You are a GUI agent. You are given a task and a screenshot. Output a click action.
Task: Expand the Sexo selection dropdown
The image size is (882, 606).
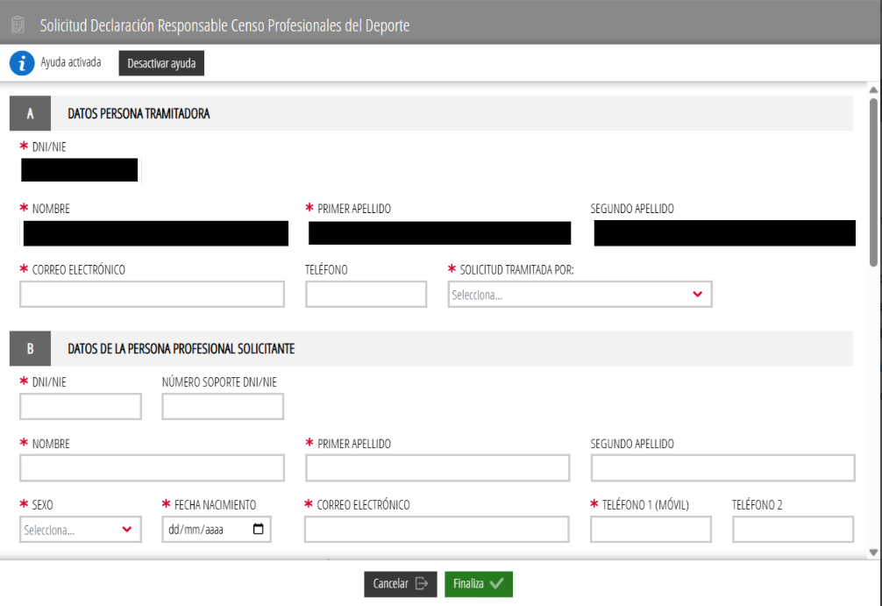(x=81, y=530)
